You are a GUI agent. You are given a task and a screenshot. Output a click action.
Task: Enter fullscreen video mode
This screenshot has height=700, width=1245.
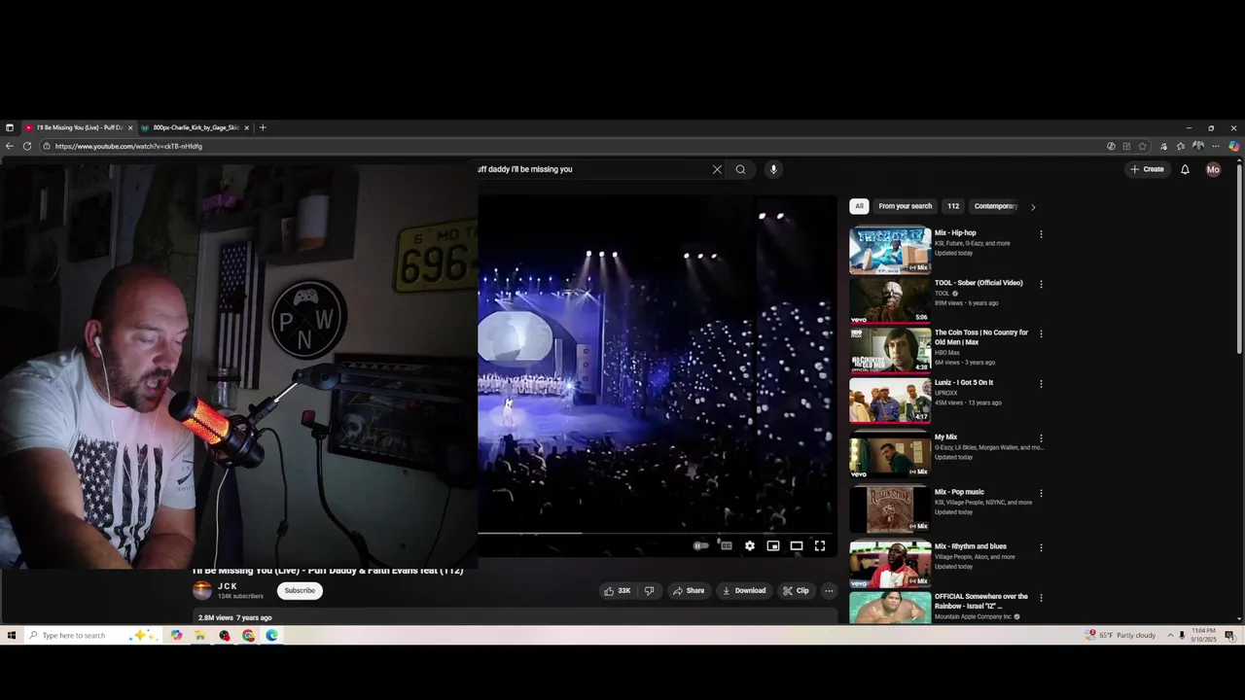819,545
